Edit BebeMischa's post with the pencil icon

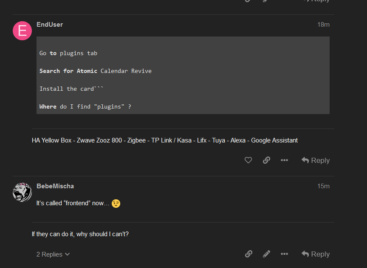266,254
